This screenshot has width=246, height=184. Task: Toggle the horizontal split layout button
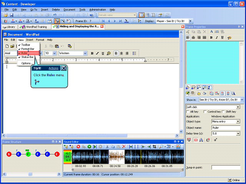[147, 15]
